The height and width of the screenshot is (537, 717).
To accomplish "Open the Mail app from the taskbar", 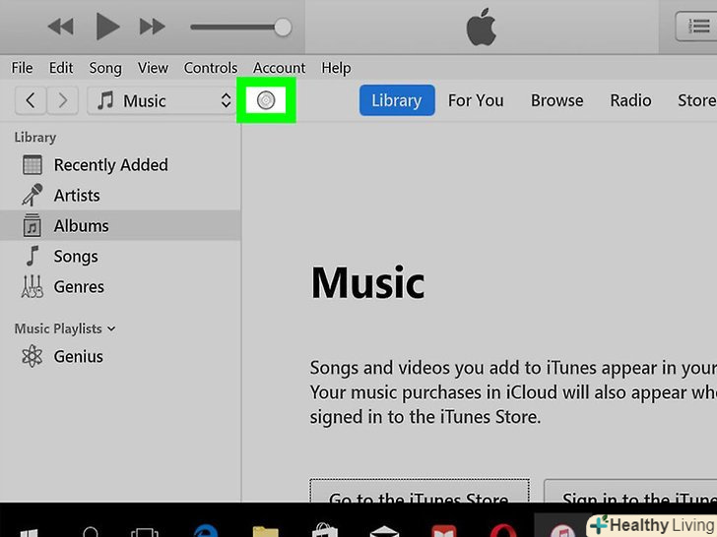I will coord(384,531).
